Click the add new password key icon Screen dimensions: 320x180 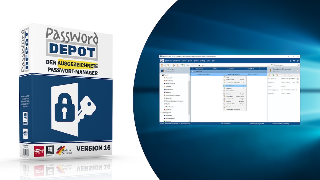coord(168,65)
